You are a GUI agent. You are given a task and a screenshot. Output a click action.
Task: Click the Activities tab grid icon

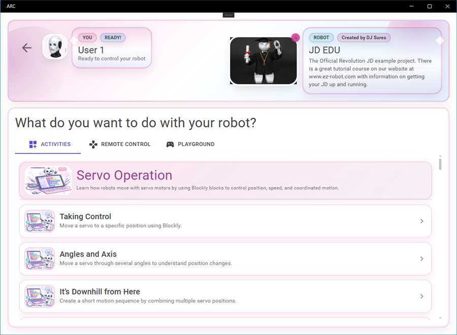(x=33, y=145)
